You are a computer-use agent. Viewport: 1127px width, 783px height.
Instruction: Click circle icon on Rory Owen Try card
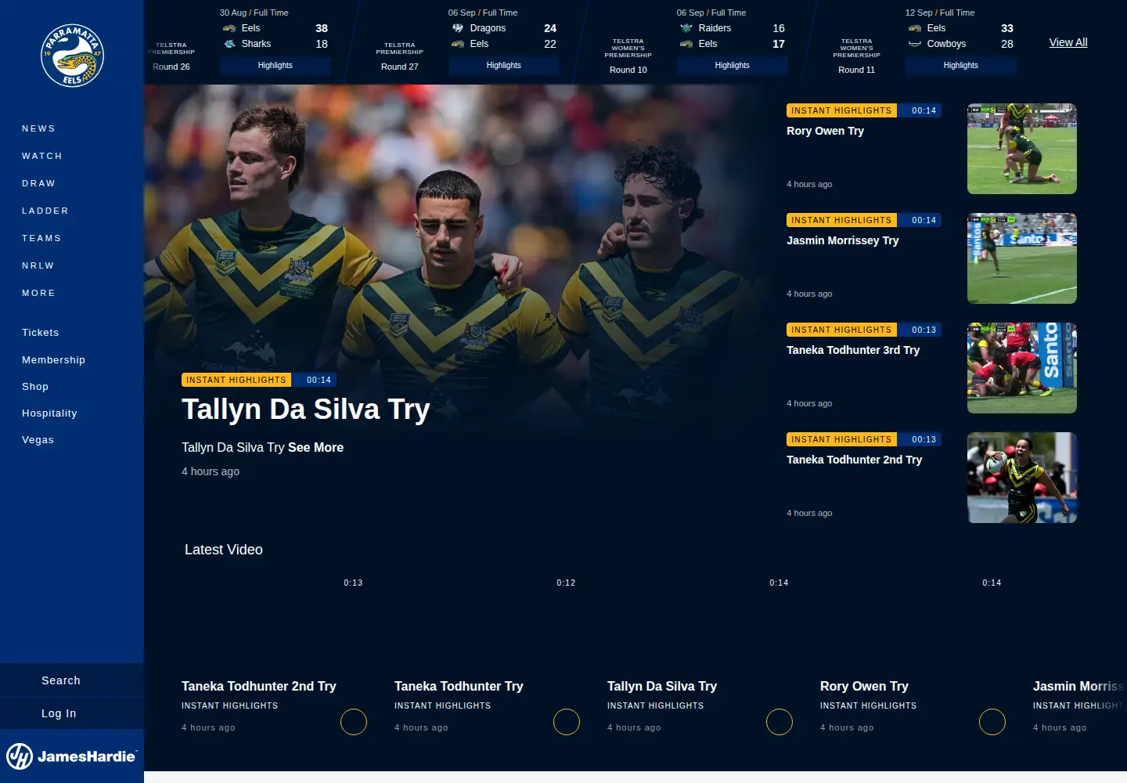click(992, 722)
